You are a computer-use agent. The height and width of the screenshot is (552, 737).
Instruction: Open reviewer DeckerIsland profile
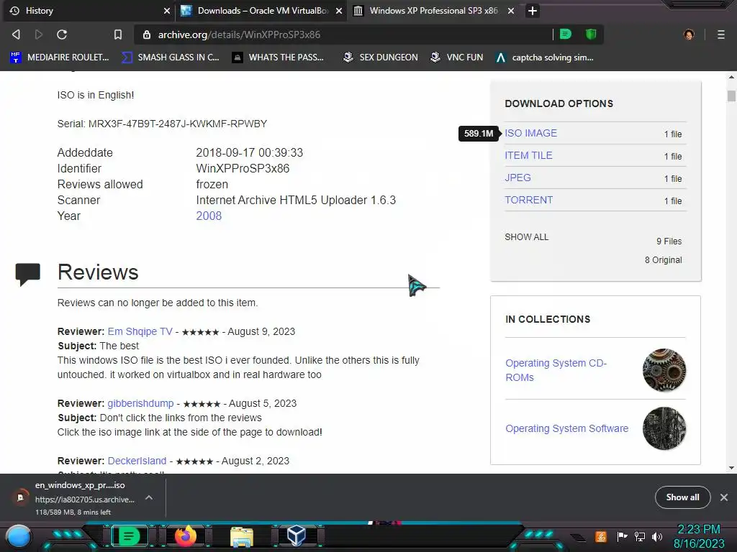pyautogui.click(x=137, y=461)
